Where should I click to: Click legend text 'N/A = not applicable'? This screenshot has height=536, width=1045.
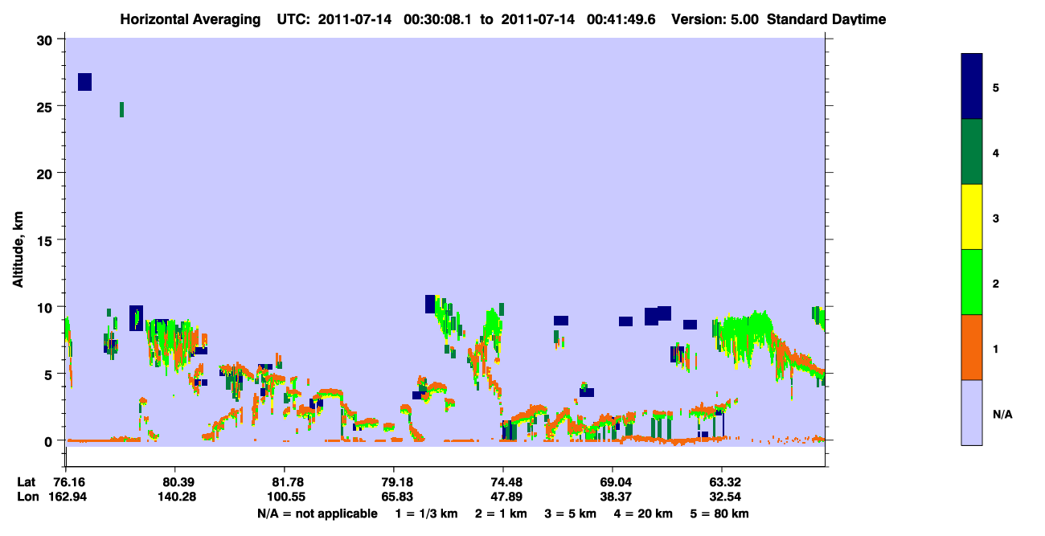coord(317,513)
